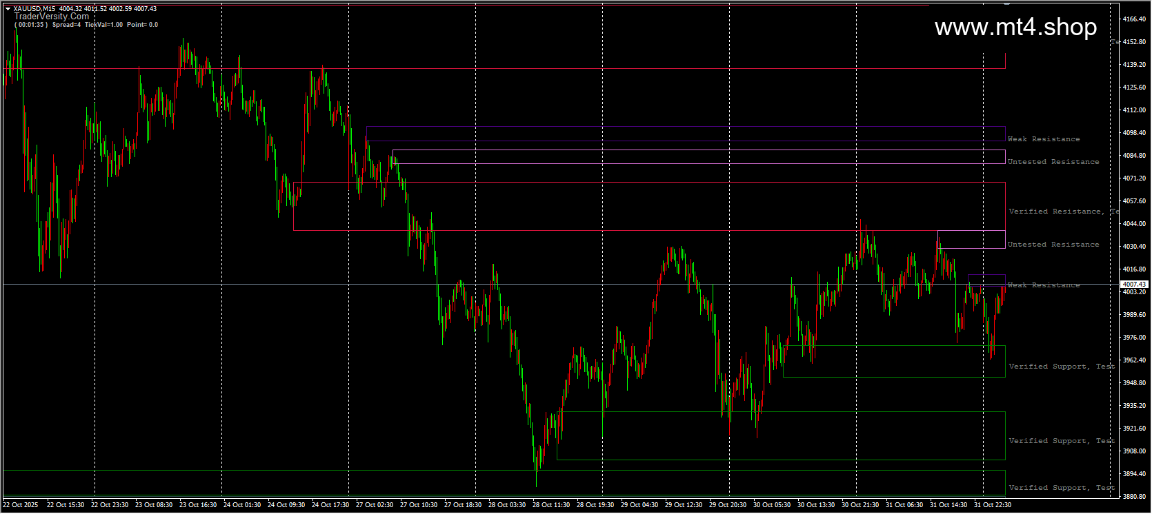Click the Spread=4 info text

point(66,25)
